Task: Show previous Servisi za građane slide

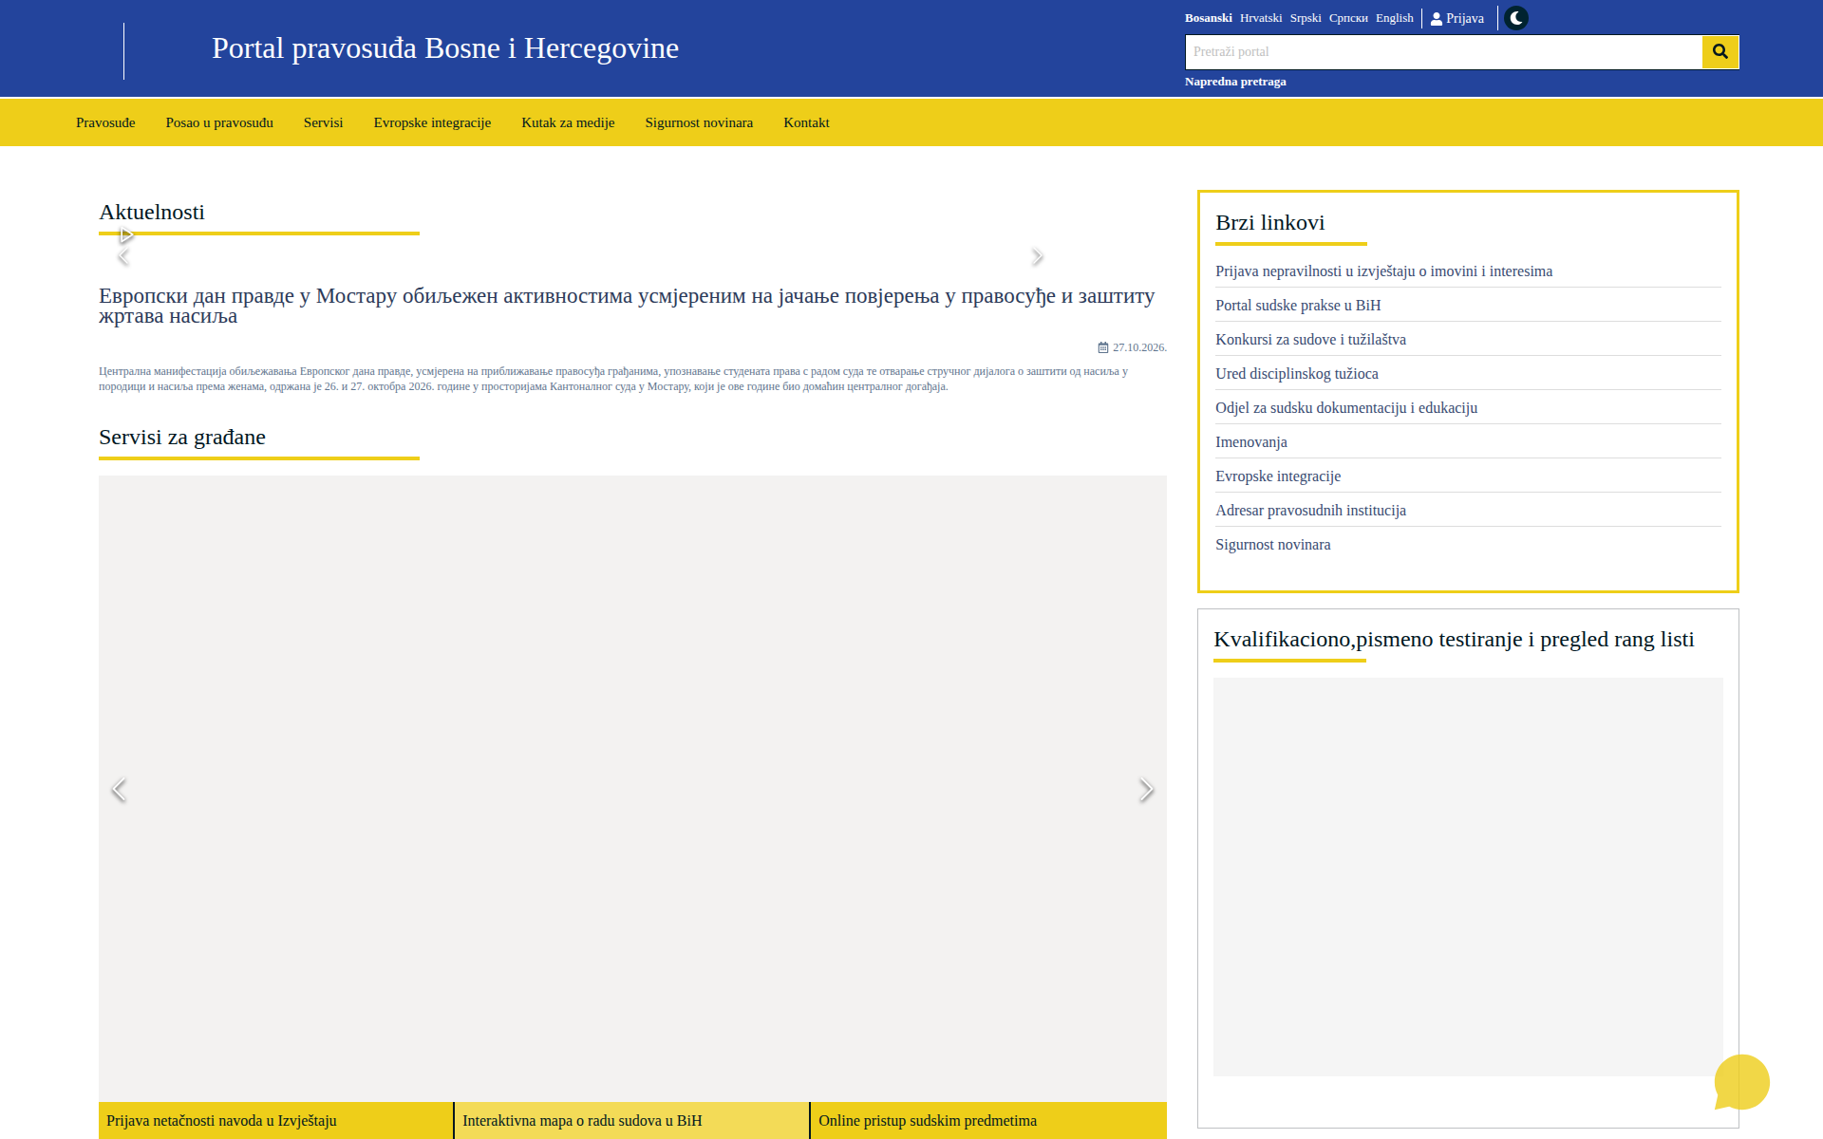Action: (119, 790)
